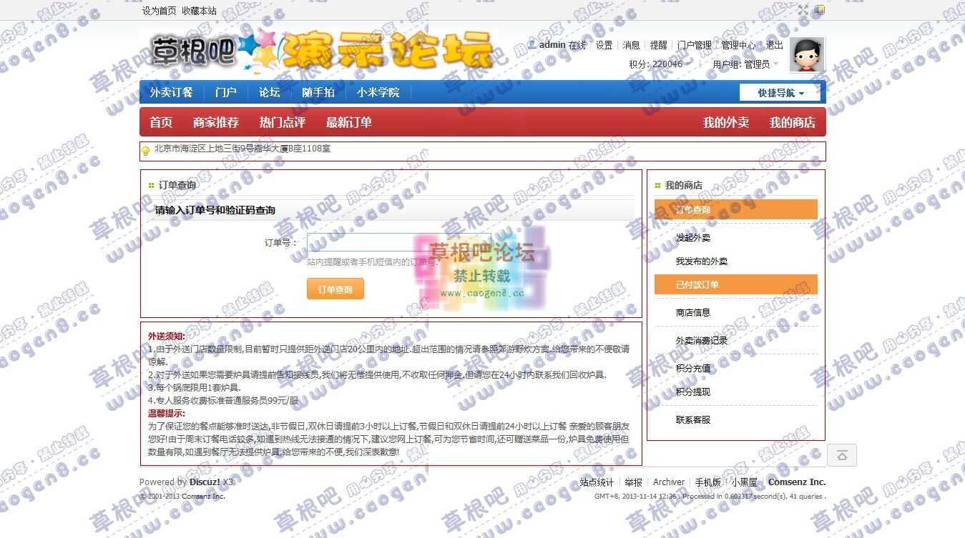Viewport: 965px width, 538px height.
Task: Click the location pin icon before the address
Action: [x=144, y=151]
